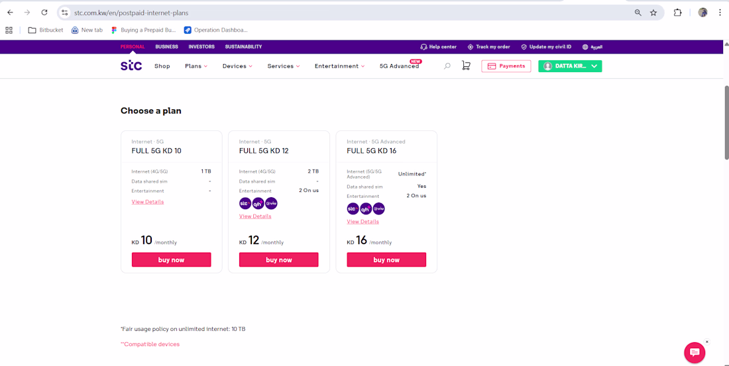Bookmark this page with the star icon
This screenshot has width=729, height=366.
pos(653,13)
